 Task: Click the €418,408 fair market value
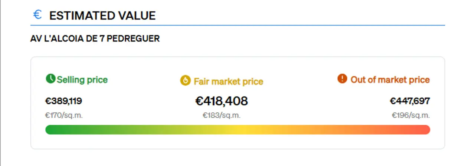(222, 101)
